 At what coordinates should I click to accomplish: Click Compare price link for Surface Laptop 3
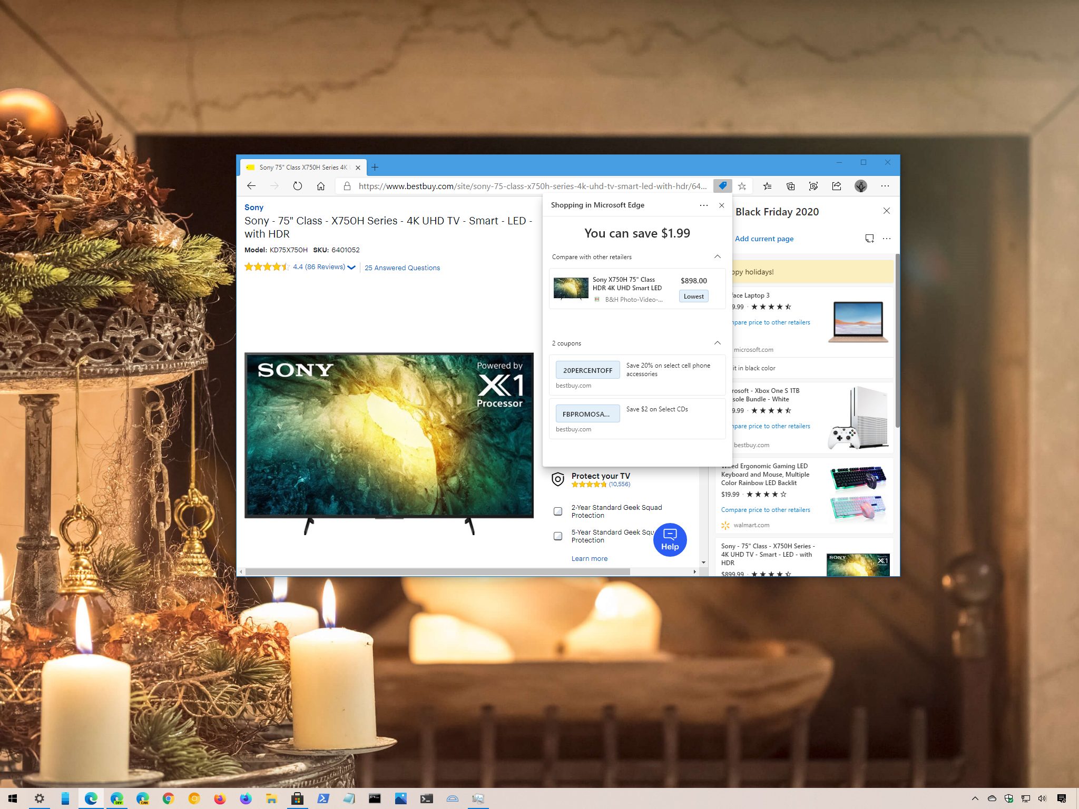click(x=771, y=322)
